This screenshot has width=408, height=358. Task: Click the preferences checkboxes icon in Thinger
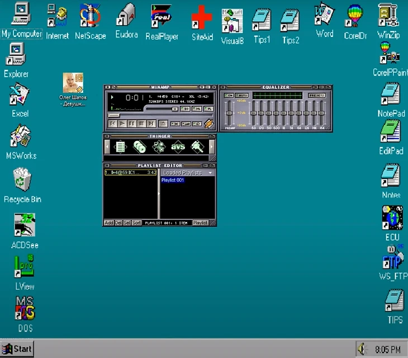point(159,147)
